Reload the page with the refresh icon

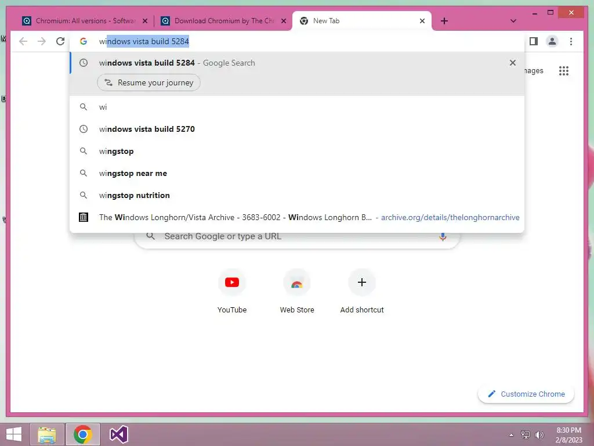[x=60, y=41]
